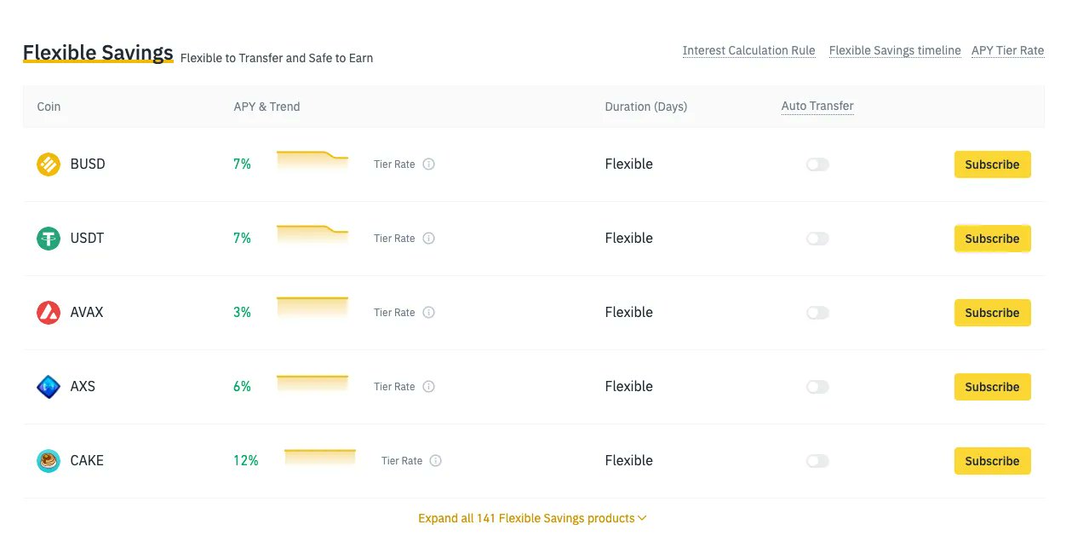1066x536 pixels.
Task: Select the AVAX coin icon
Action: point(49,312)
